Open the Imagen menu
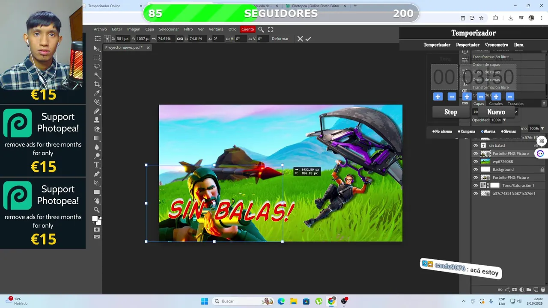The height and width of the screenshot is (308, 548). (x=134, y=30)
